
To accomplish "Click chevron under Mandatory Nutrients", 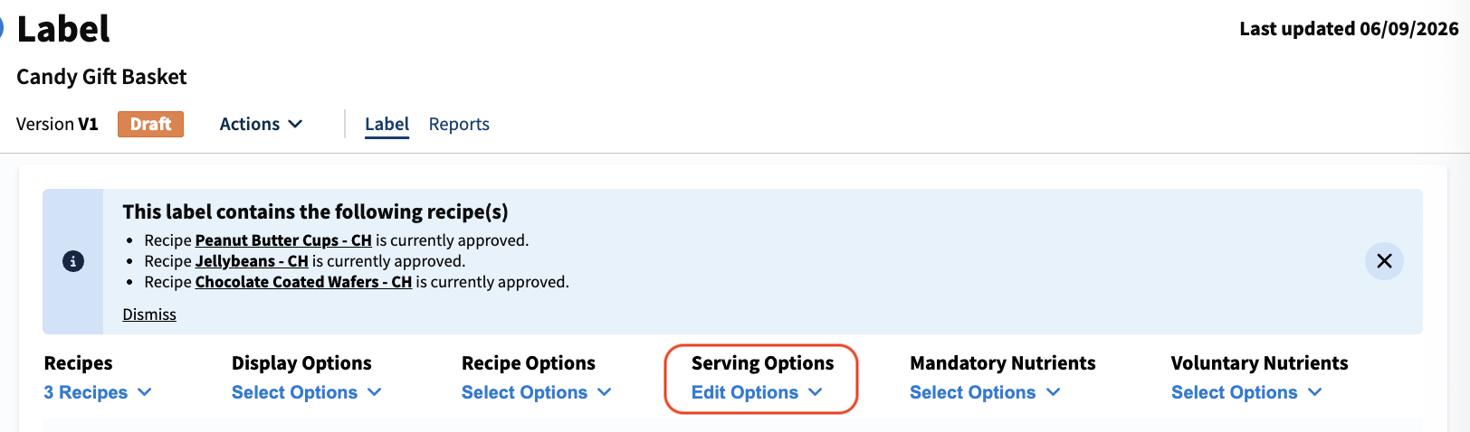I will pyautogui.click(x=1053, y=392).
